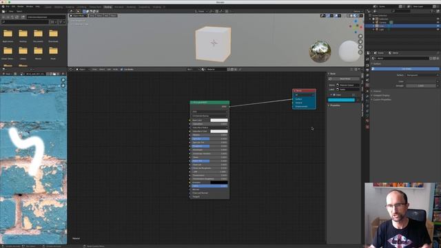
Task: Open the Object properties tab
Action: 367,91
